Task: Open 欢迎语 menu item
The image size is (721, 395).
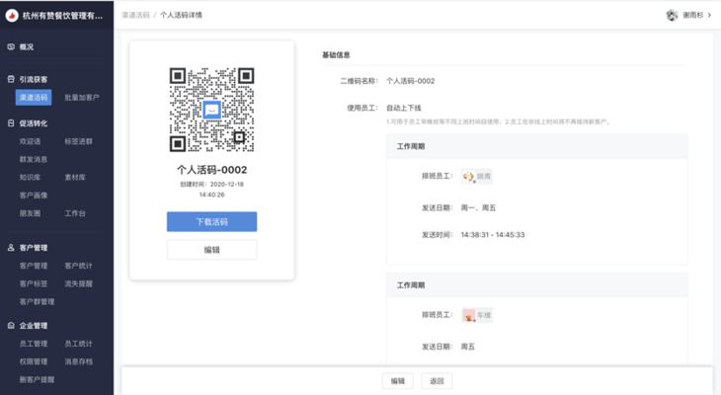Action: (x=30, y=141)
